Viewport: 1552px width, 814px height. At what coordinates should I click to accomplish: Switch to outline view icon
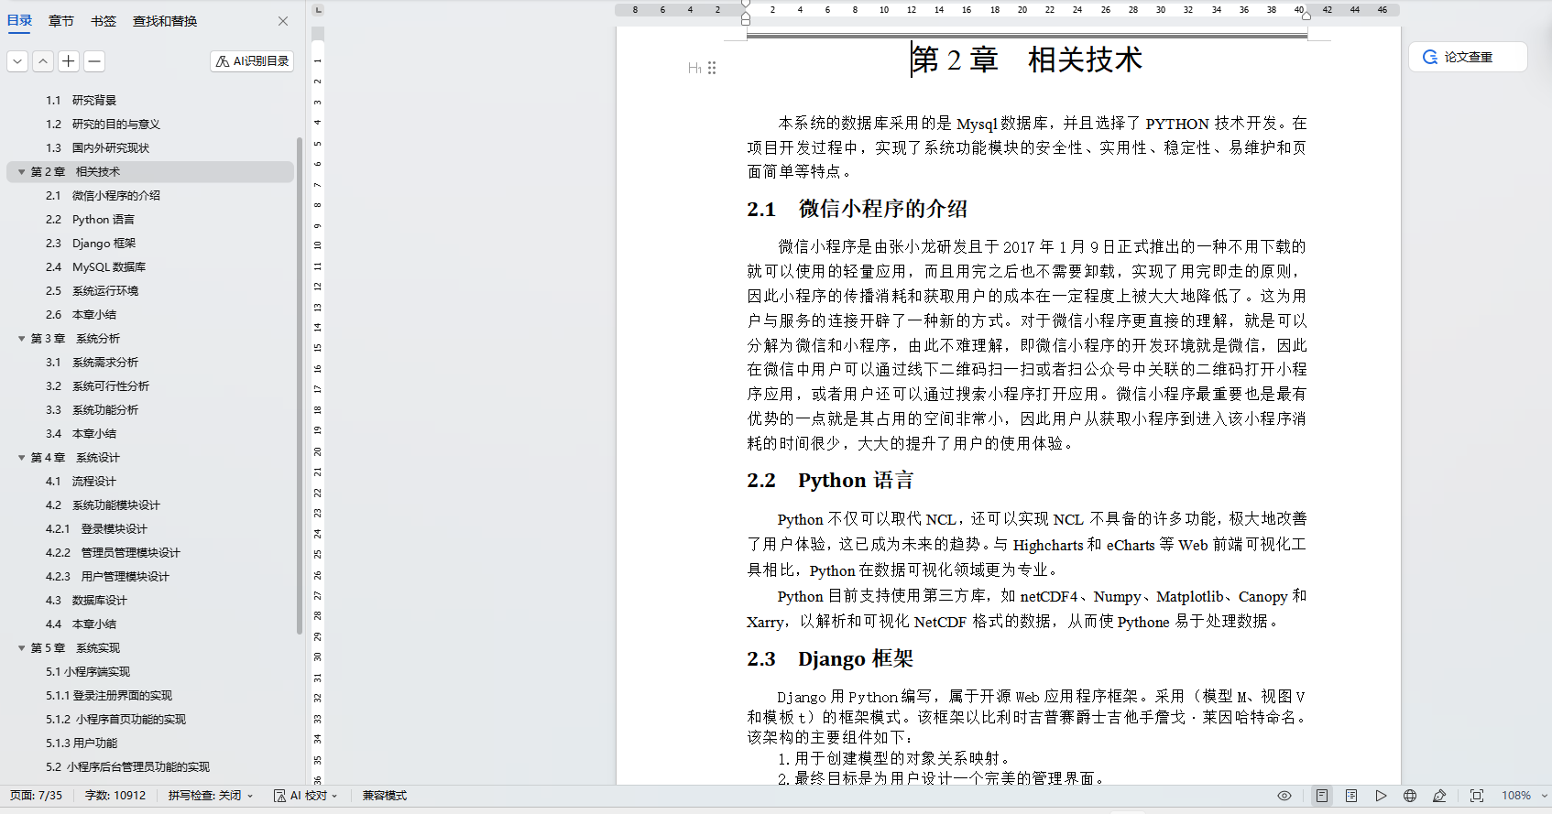point(1351,796)
